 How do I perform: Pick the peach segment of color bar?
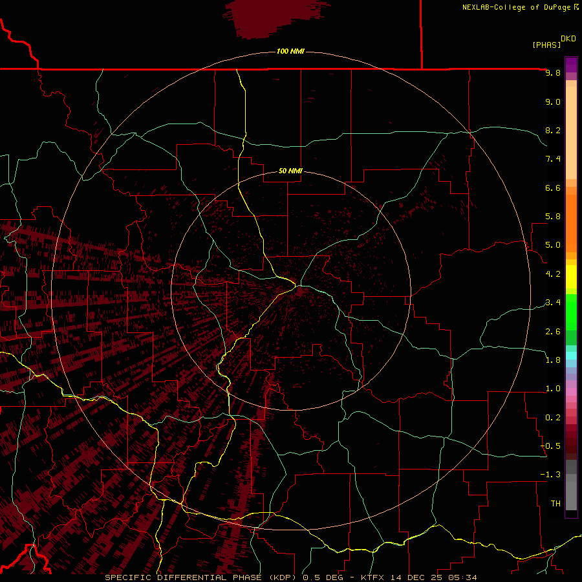coord(571,133)
